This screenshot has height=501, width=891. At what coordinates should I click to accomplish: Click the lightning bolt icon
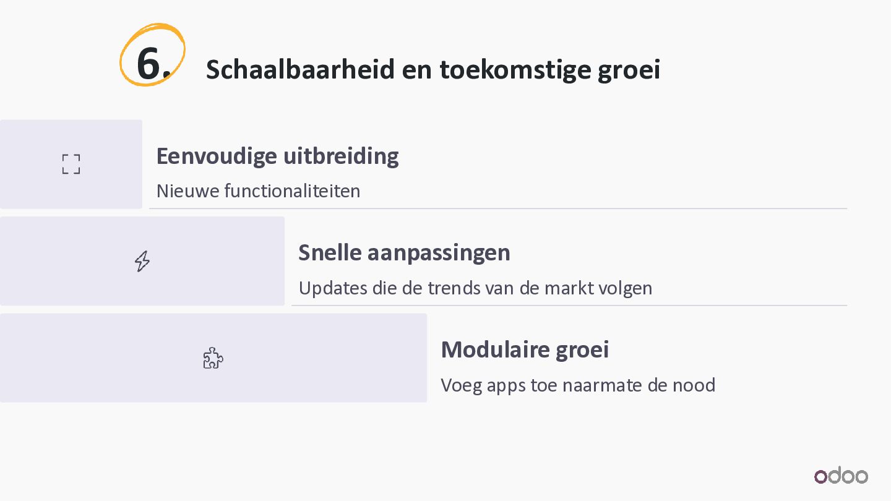point(142,261)
